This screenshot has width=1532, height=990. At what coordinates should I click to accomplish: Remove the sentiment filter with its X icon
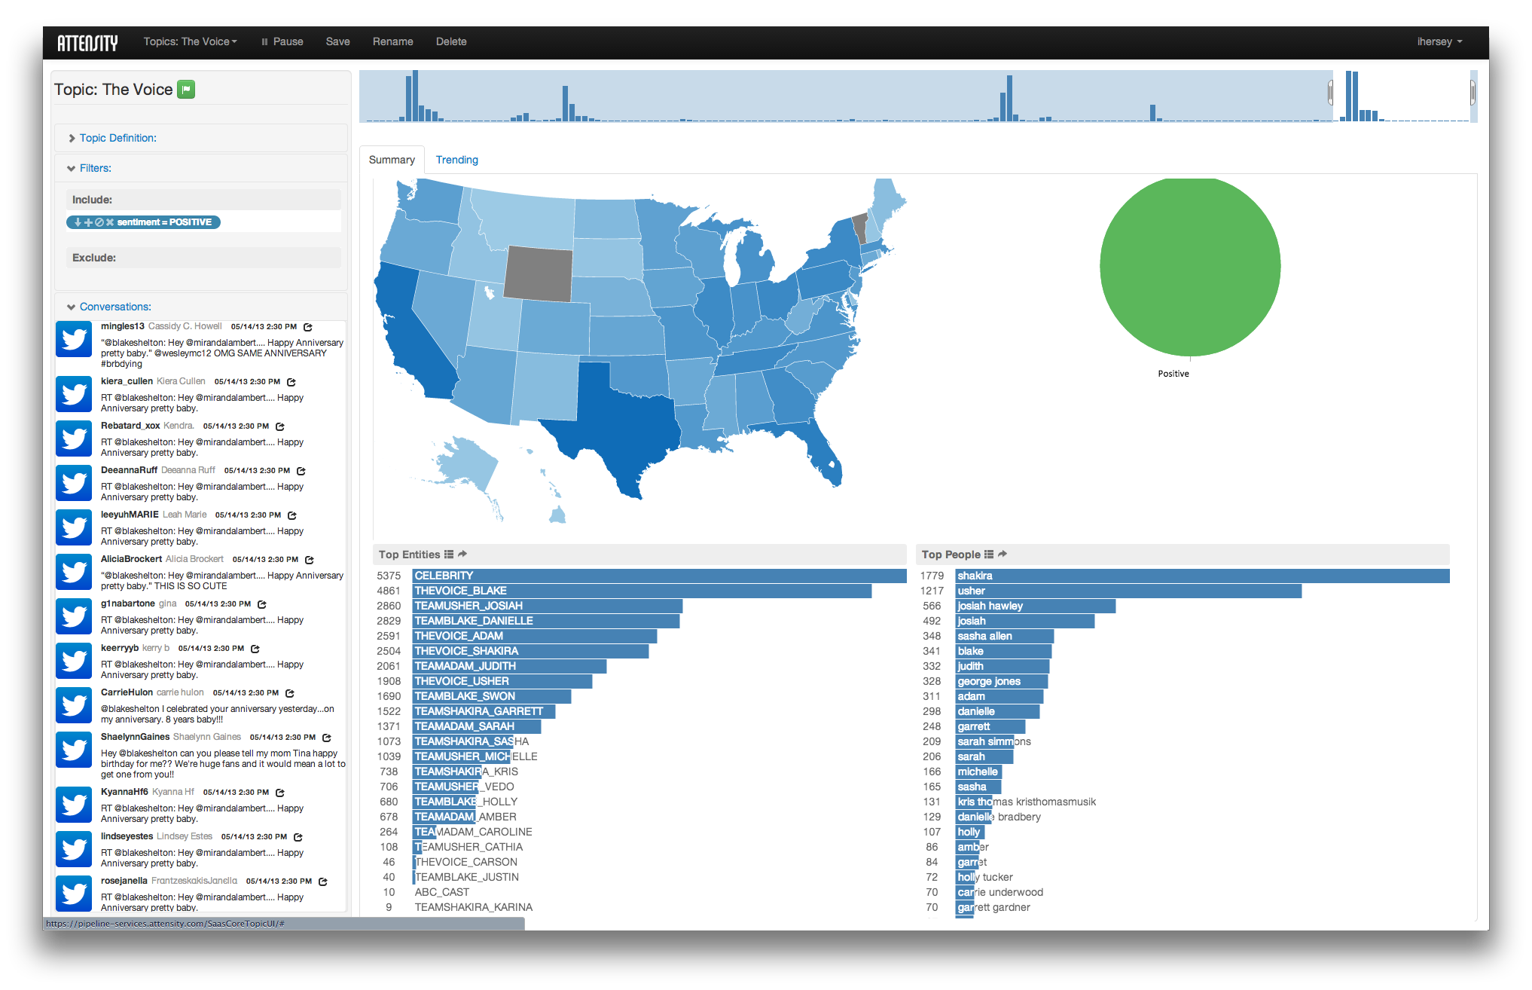coord(110,222)
